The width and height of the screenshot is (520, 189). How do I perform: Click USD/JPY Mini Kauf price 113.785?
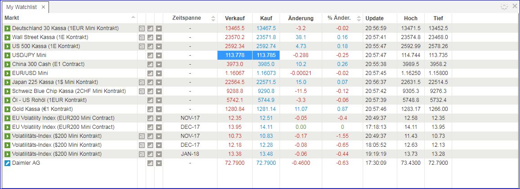(266, 55)
